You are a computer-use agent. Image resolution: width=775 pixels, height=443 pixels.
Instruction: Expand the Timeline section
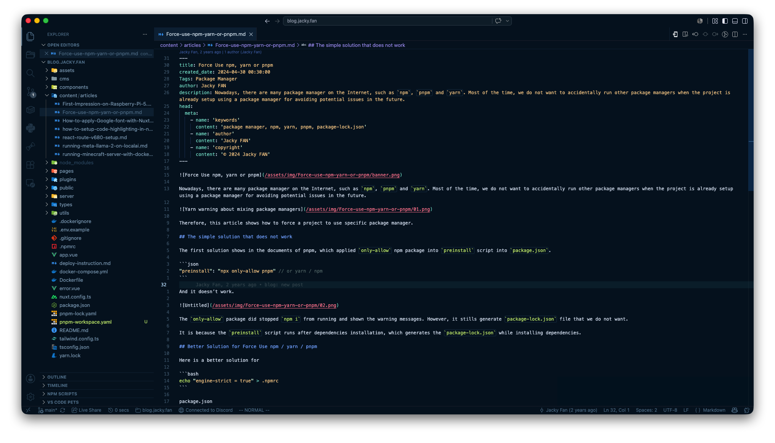[x=97, y=385]
